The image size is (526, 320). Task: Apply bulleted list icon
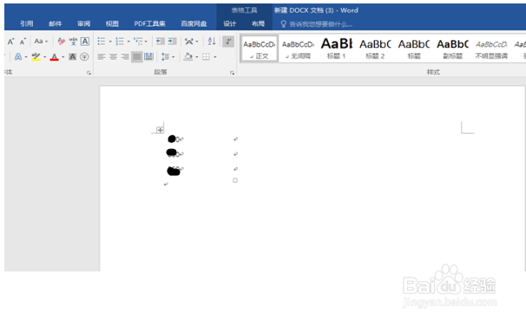tap(102, 42)
